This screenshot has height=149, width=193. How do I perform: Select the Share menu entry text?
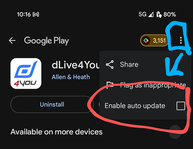pyautogui.click(x=129, y=64)
